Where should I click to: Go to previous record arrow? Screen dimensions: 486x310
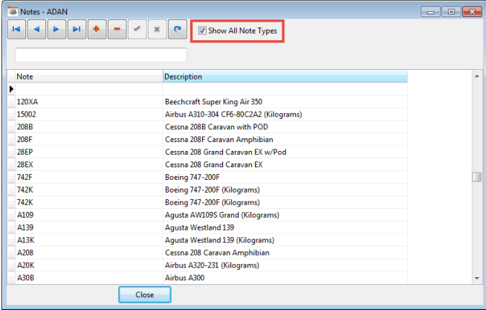pyautogui.click(x=36, y=30)
